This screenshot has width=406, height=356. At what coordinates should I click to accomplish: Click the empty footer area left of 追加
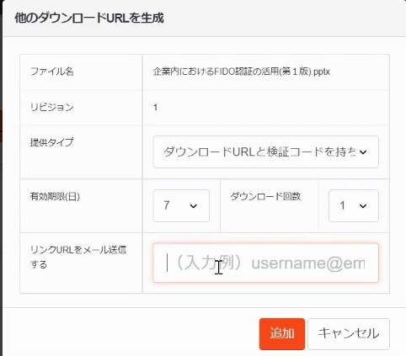click(x=131, y=334)
